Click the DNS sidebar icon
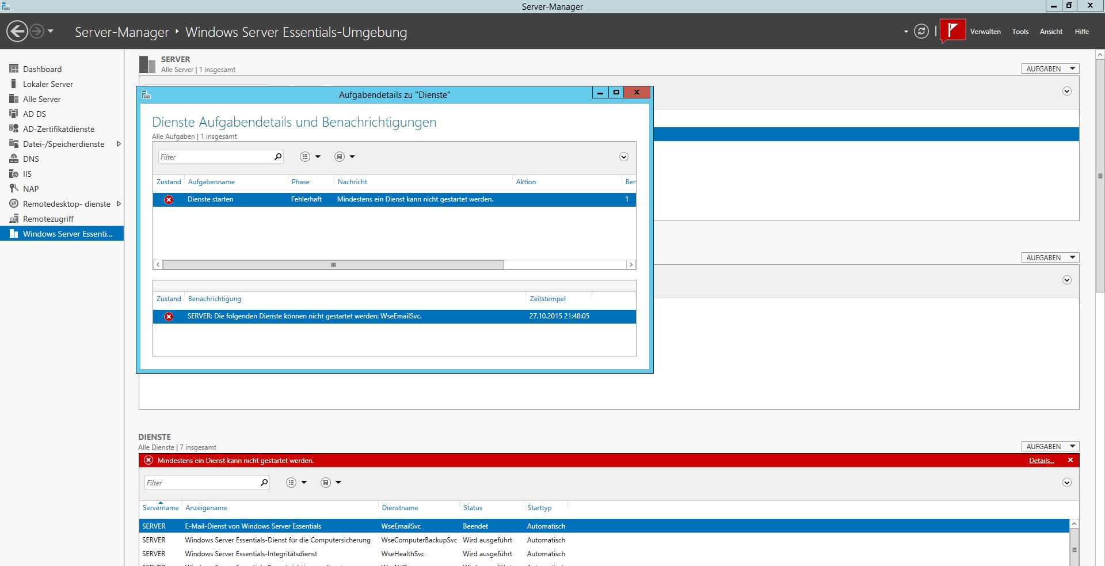The image size is (1105, 566). tap(14, 159)
